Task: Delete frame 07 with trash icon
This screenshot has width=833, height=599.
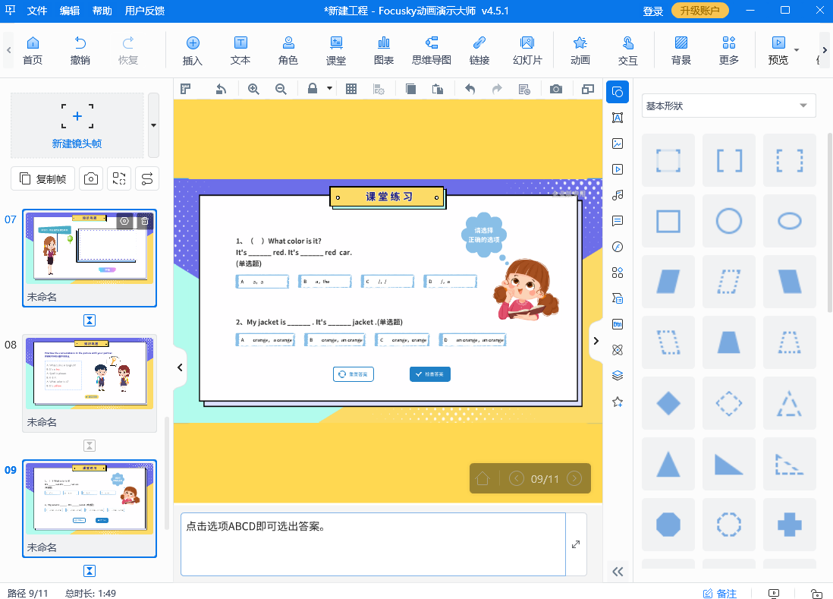Action: [x=144, y=221]
